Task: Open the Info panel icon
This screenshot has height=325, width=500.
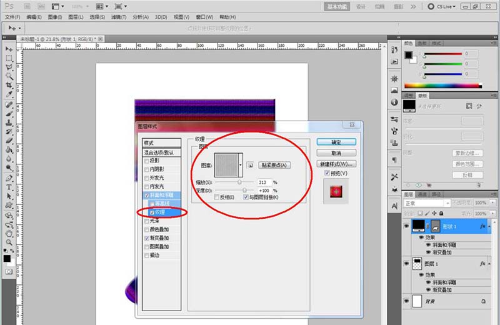Action: 394,102
